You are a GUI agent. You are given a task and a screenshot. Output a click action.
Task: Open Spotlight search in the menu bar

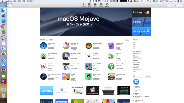(175, 1)
